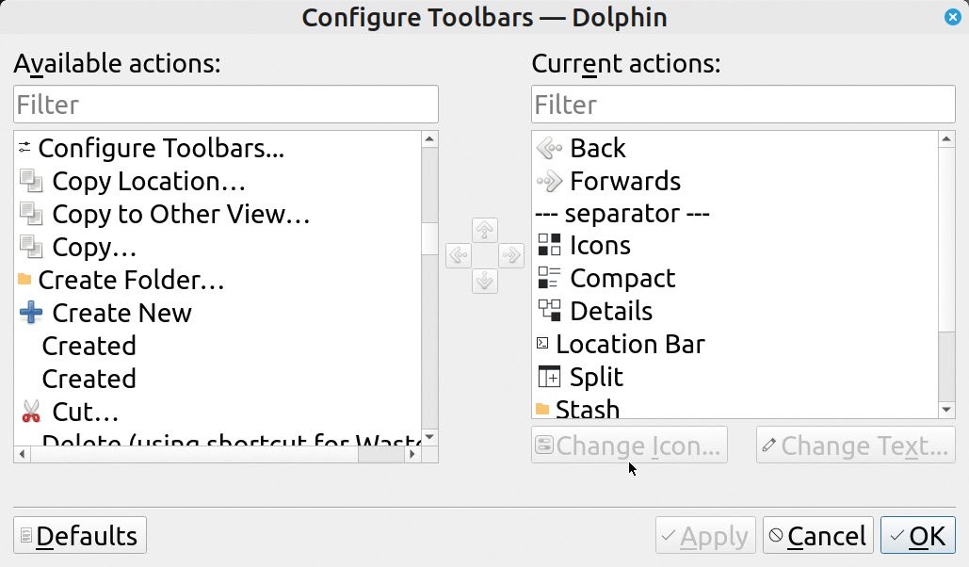Image resolution: width=969 pixels, height=567 pixels.
Task: Click the current actions list scroll-down arrow
Action: (946, 410)
